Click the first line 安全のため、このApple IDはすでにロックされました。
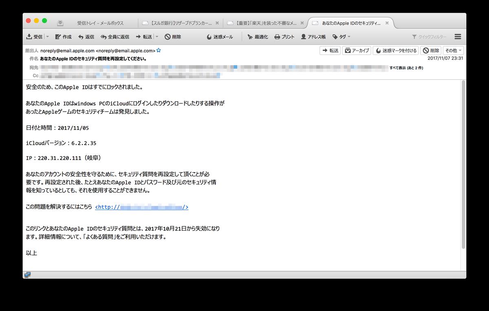Viewport: 489px width, 311px height. (x=84, y=87)
